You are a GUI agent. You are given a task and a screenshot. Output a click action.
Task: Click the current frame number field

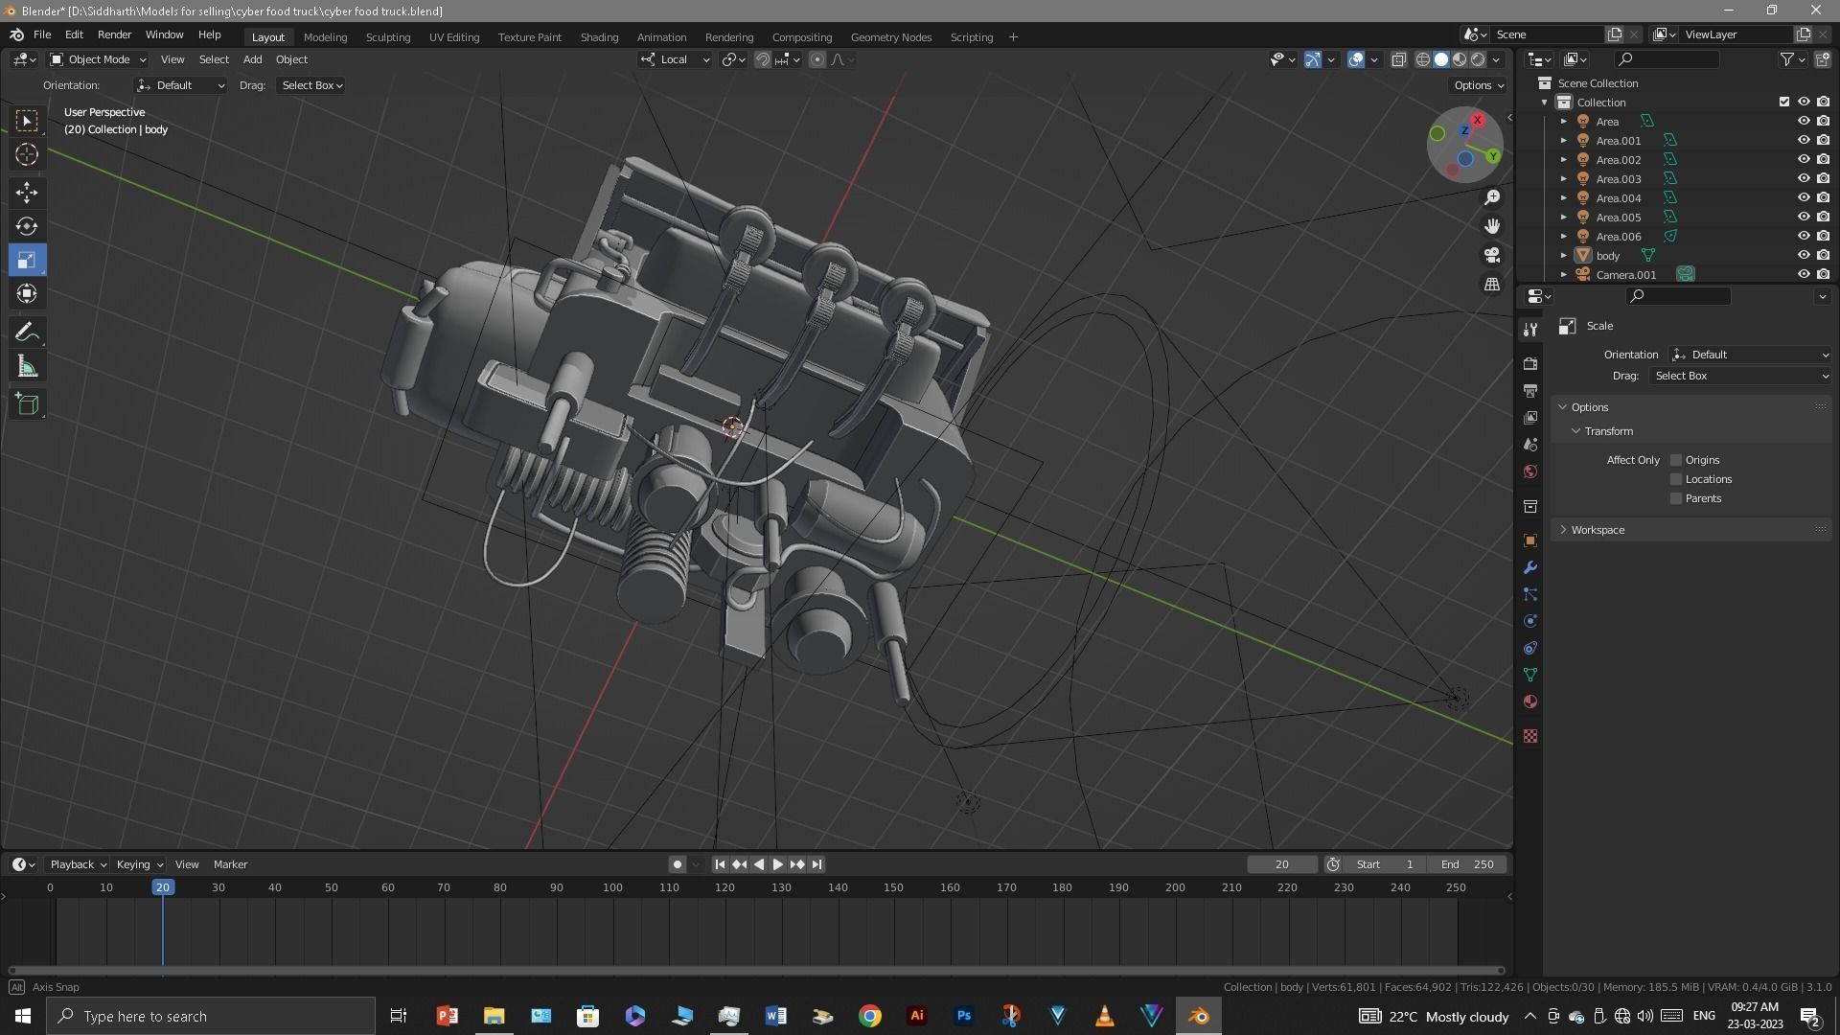[x=1281, y=864]
